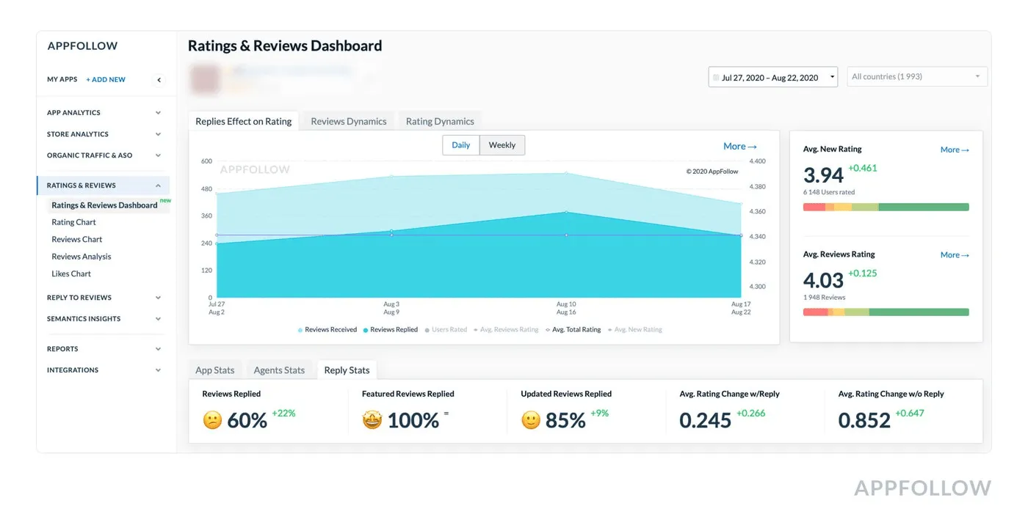1028x514 pixels.
Task: Click the calendar icon in date range picker
Action: coord(716,78)
